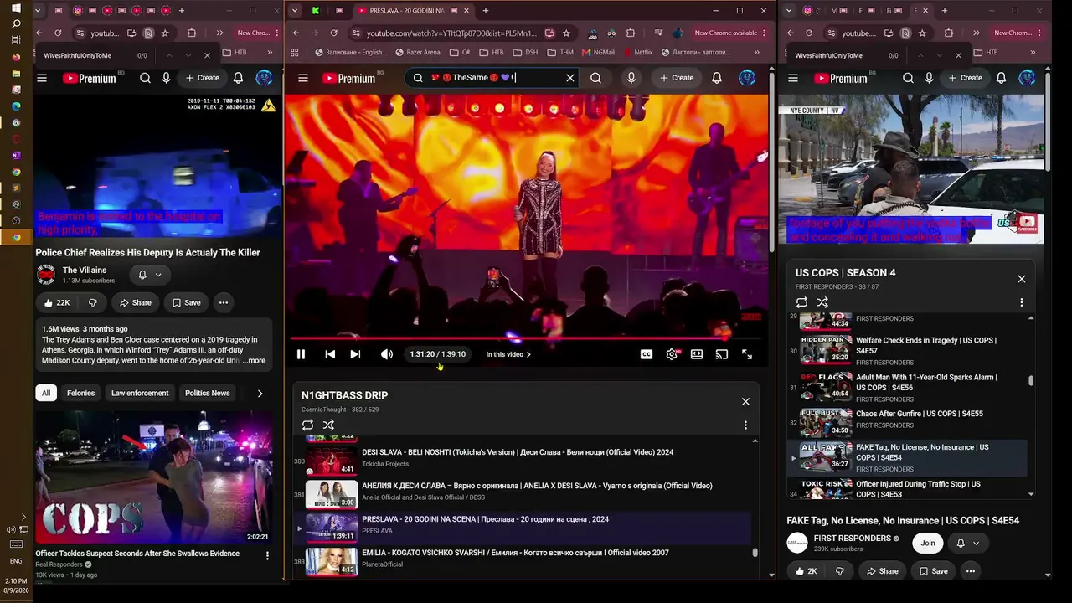Image resolution: width=1072 pixels, height=603 pixels.
Task: Click the search button in the middle YouTube window
Action: click(x=595, y=78)
